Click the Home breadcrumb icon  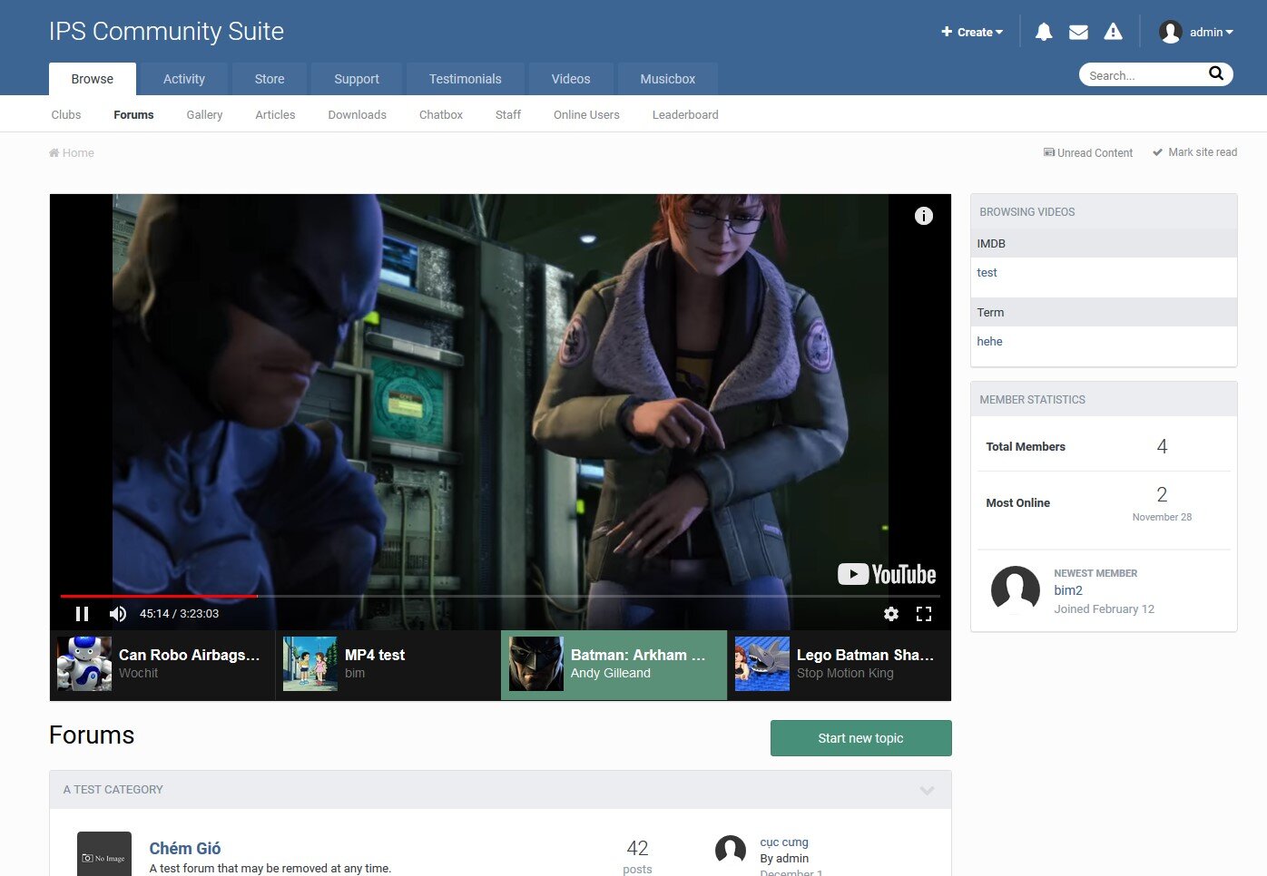tap(54, 152)
